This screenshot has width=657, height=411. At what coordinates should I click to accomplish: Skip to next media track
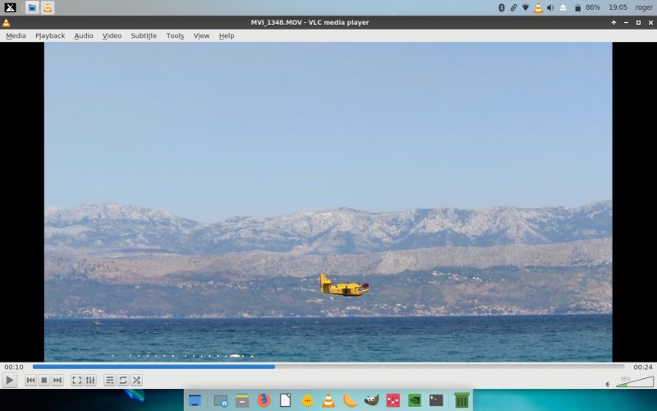tap(57, 380)
